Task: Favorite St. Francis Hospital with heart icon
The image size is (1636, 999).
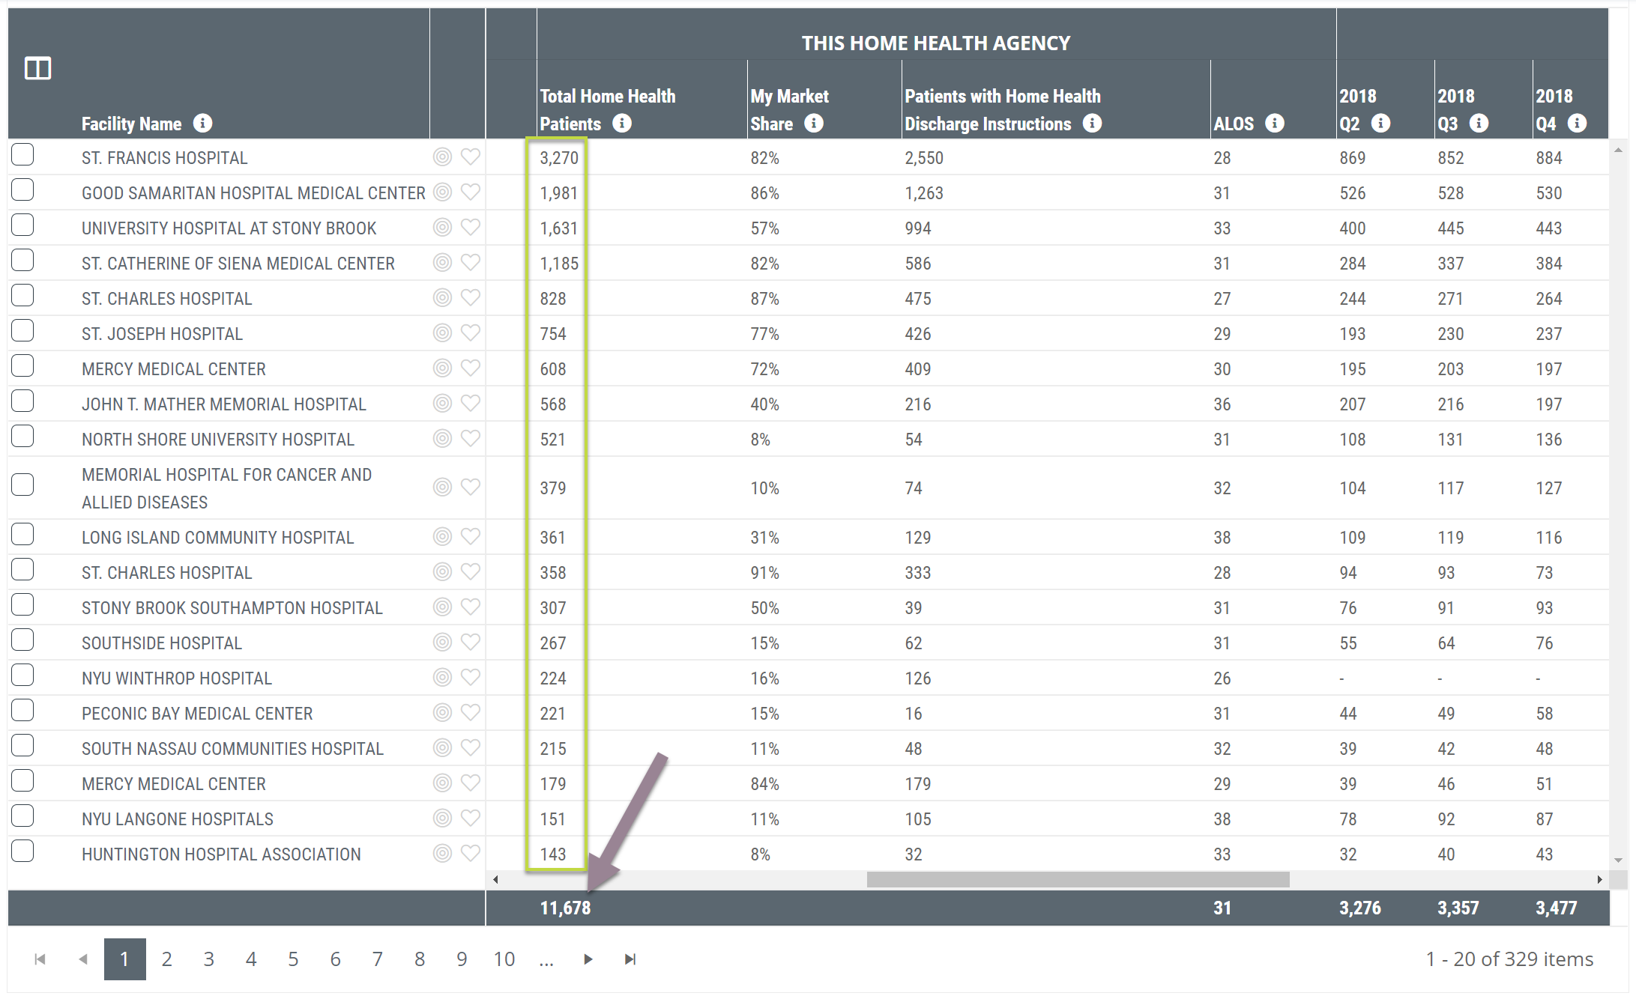Action: pyautogui.click(x=470, y=157)
